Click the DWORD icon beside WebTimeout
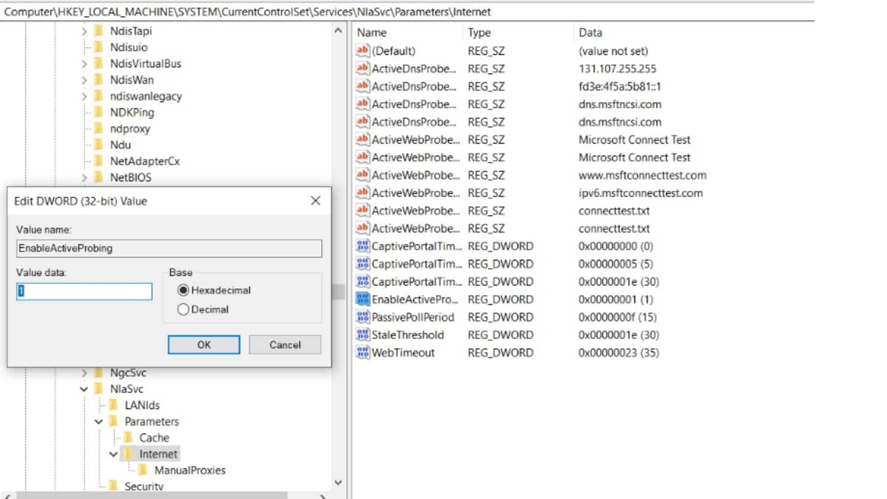 (363, 353)
